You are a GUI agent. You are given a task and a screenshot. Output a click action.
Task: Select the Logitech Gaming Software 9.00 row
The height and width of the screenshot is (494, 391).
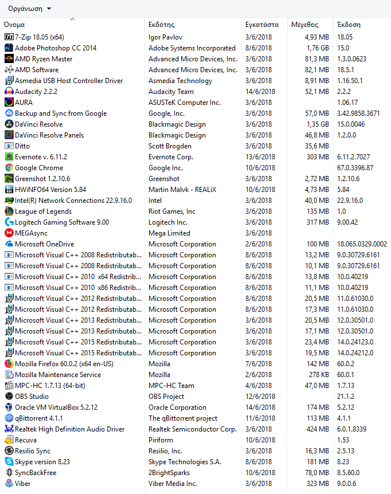point(196,222)
